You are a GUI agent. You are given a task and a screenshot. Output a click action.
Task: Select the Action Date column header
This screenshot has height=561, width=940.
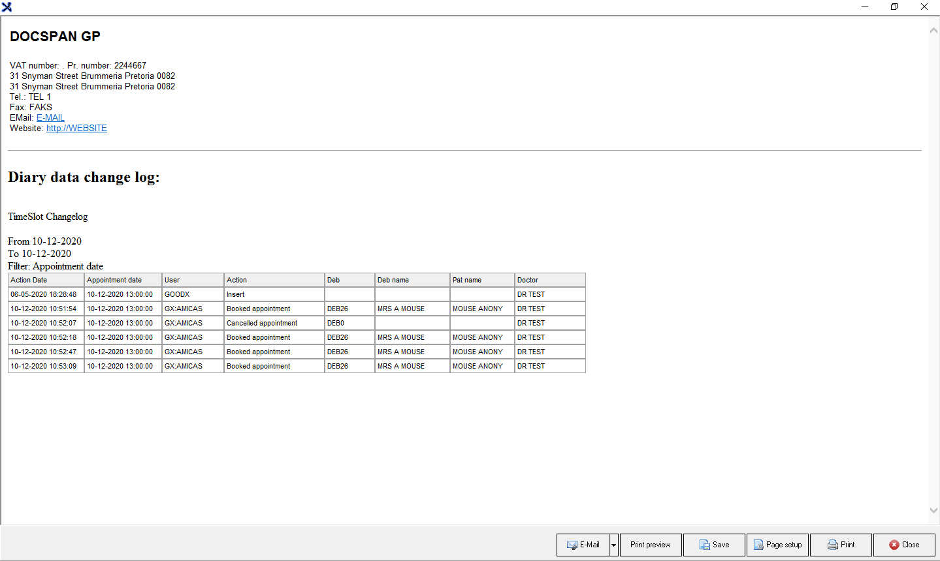point(29,280)
